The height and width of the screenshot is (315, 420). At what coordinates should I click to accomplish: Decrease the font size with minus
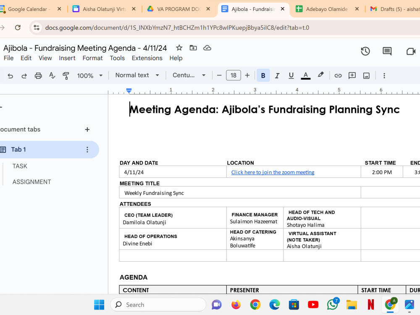point(219,76)
